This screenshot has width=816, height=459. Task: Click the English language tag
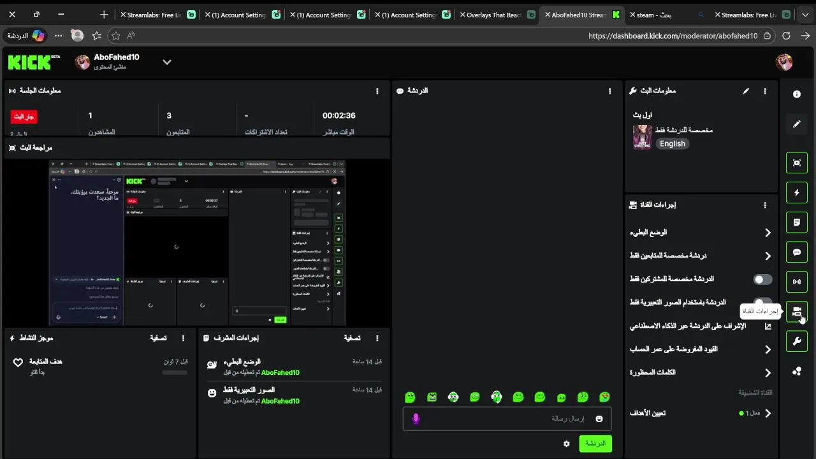click(673, 144)
